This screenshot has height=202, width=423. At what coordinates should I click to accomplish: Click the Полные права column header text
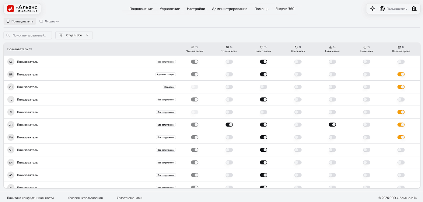(401, 51)
